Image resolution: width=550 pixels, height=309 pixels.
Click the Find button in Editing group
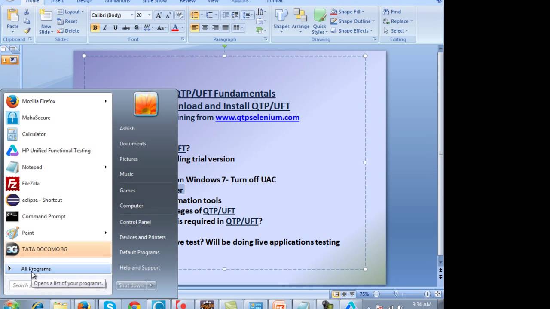392,12
